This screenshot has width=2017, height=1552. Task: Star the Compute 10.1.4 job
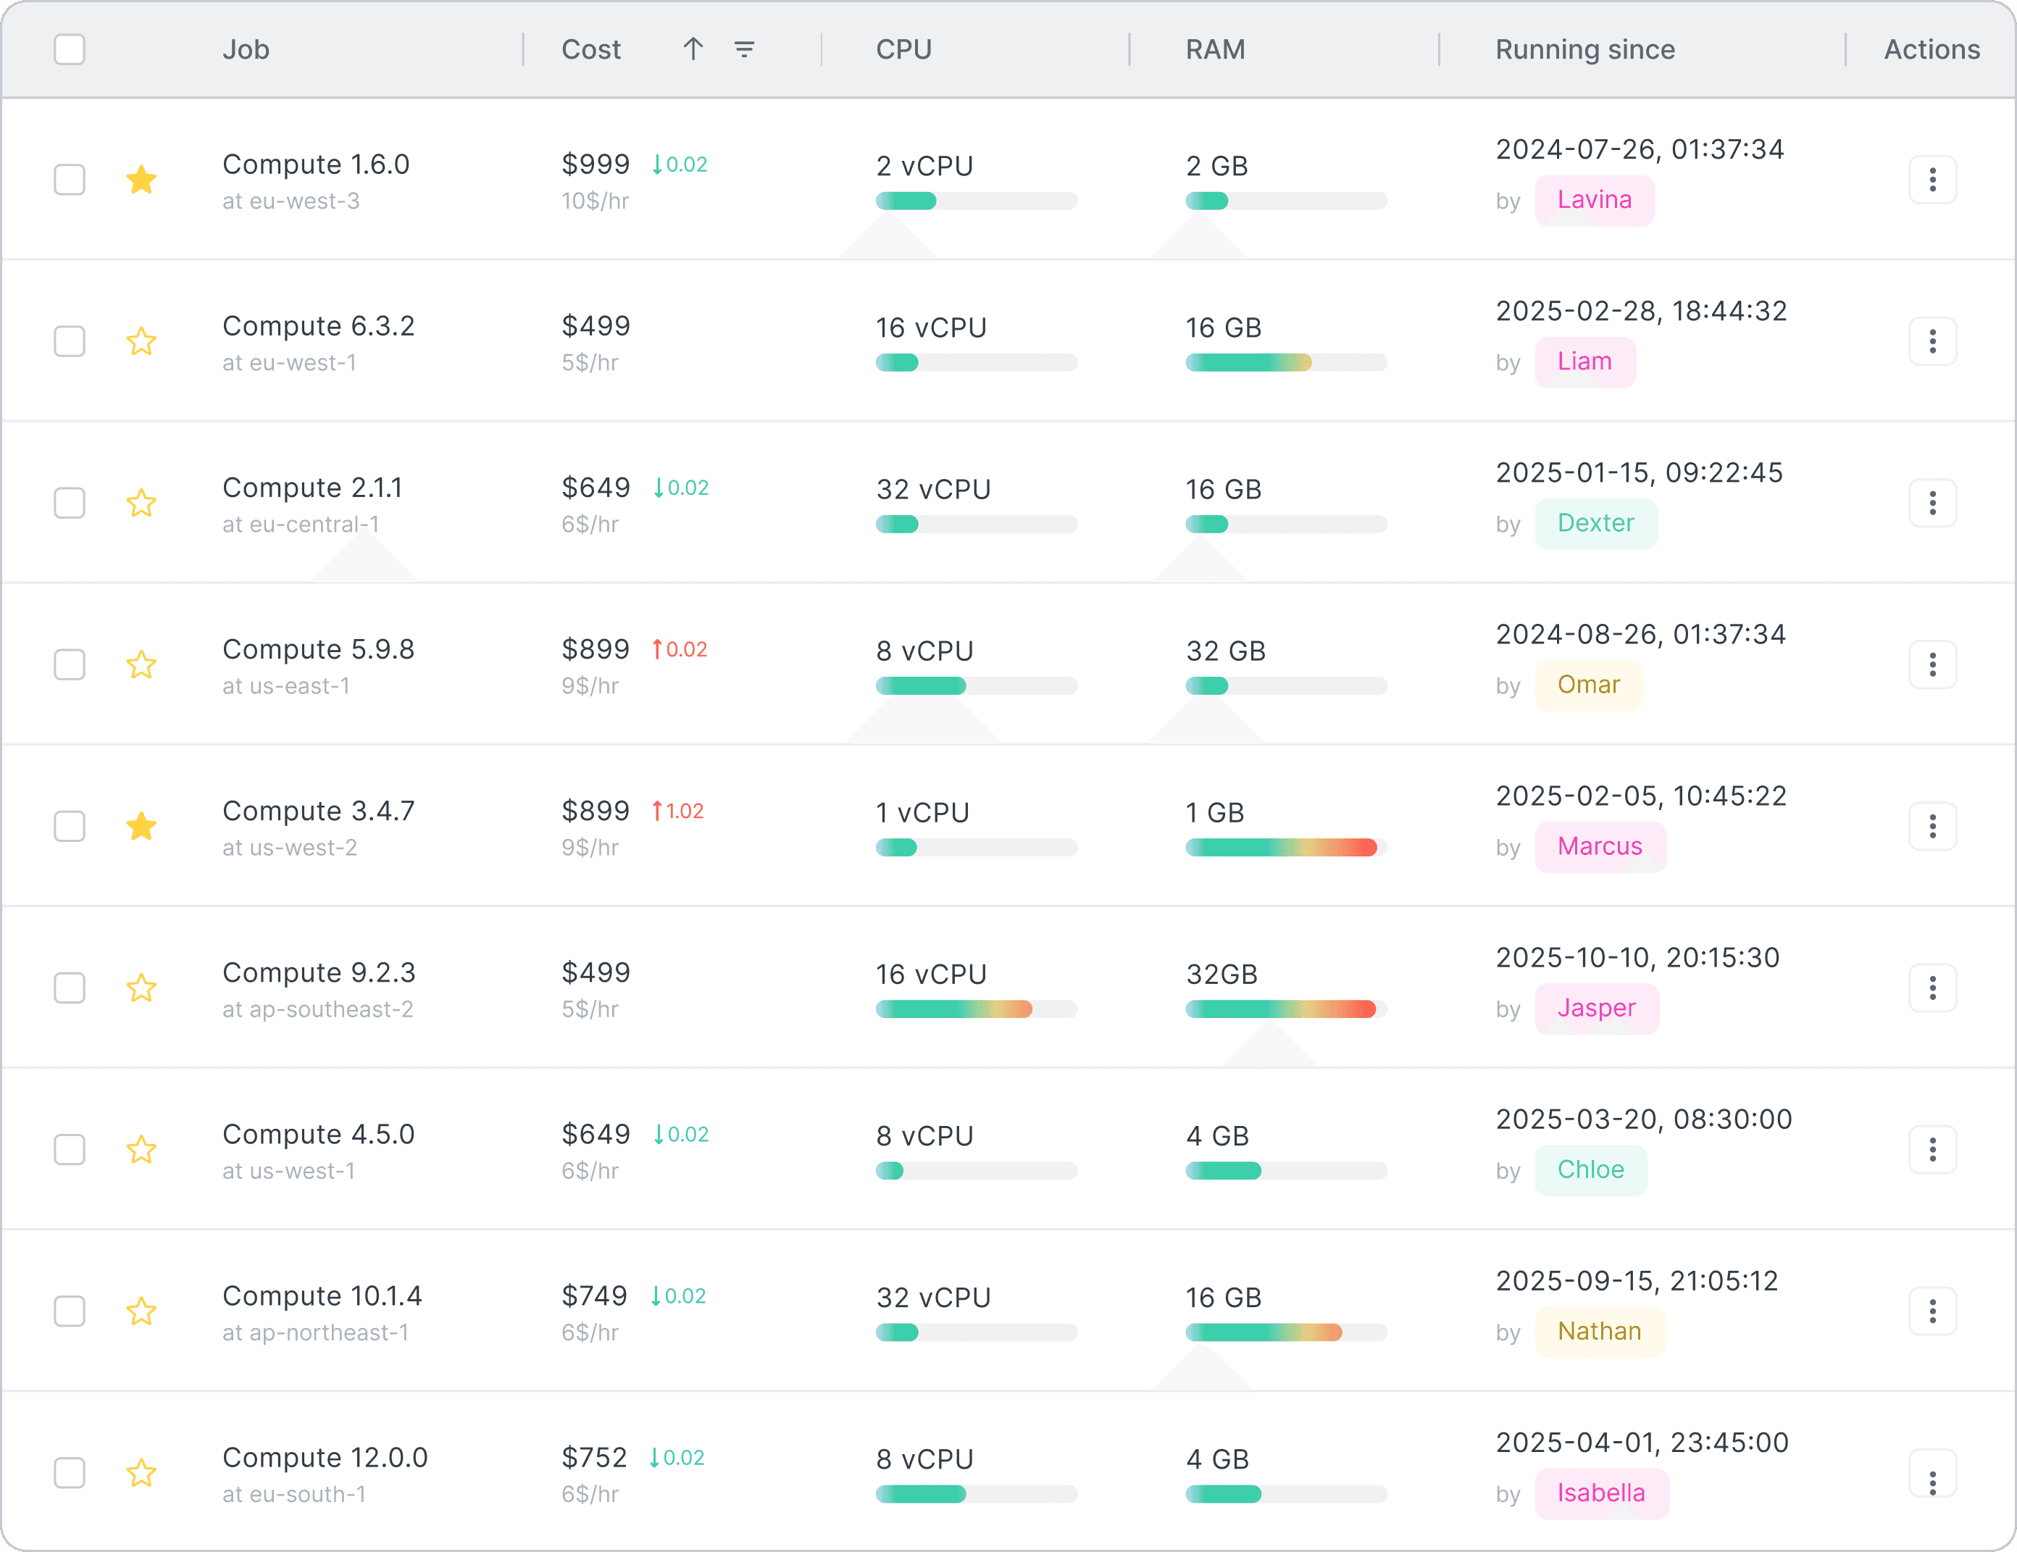coord(141,1311)
